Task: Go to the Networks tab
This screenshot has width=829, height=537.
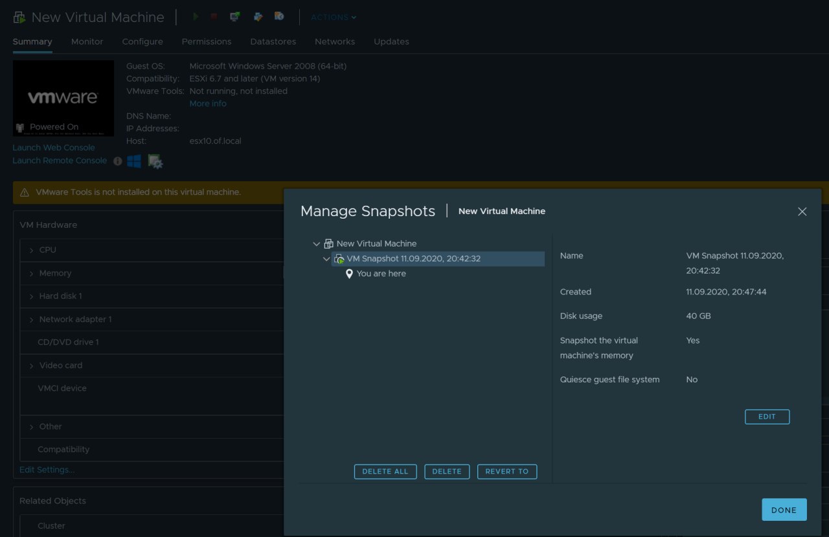Action: (335, 41)
